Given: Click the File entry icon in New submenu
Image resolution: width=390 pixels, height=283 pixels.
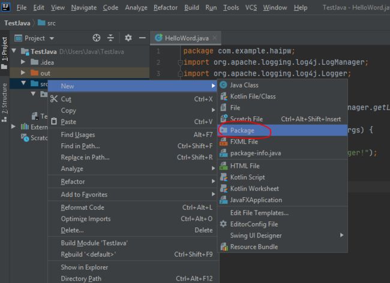Looking at the screenshot, I should [x=223, y=107].
